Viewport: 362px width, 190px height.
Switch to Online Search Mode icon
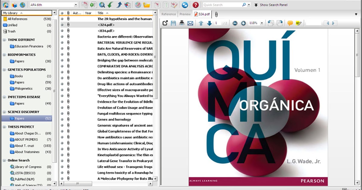(23, 5)
